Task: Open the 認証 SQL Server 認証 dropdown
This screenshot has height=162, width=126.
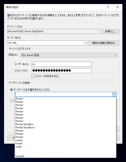Action: tap(69, 55)
